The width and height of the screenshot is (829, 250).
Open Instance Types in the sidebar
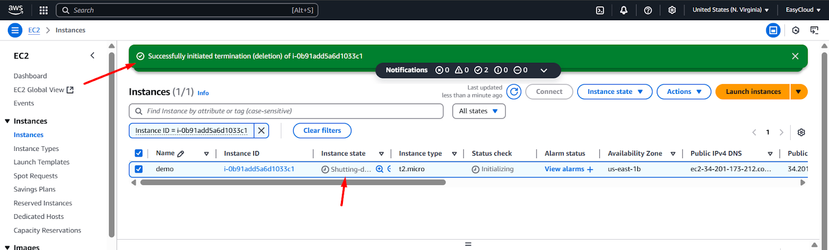point(36,149)
